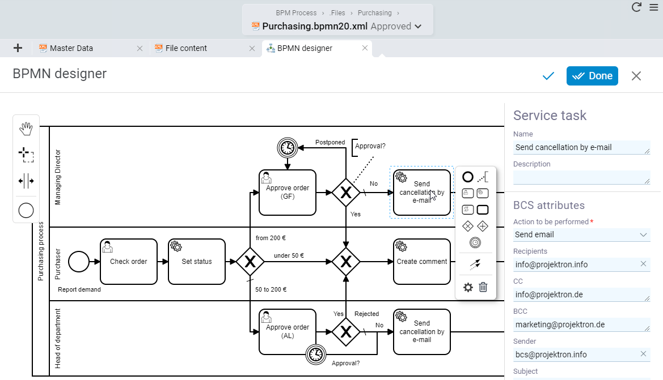Append parallel gateway from context pad
This screenshot has height=380, width=663.
pyautogui.click(x=483, y=227)
